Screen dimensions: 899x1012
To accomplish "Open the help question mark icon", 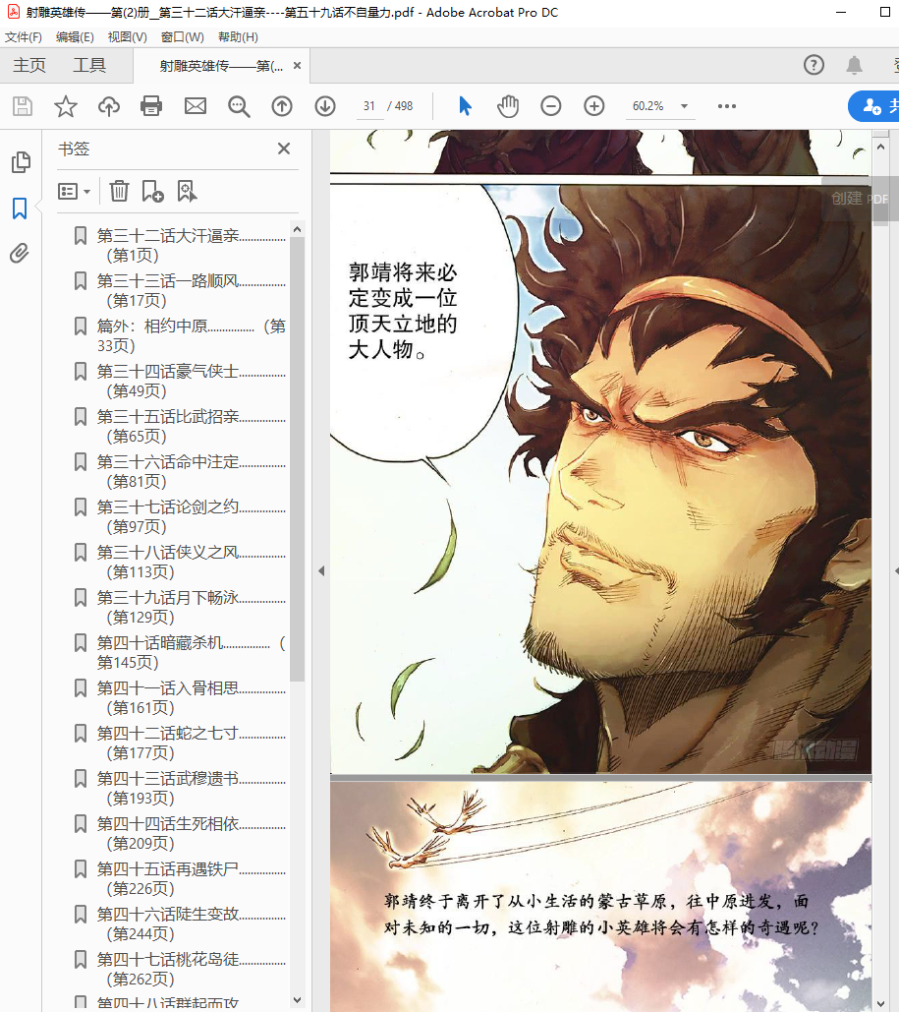I will tap(814, 65).
